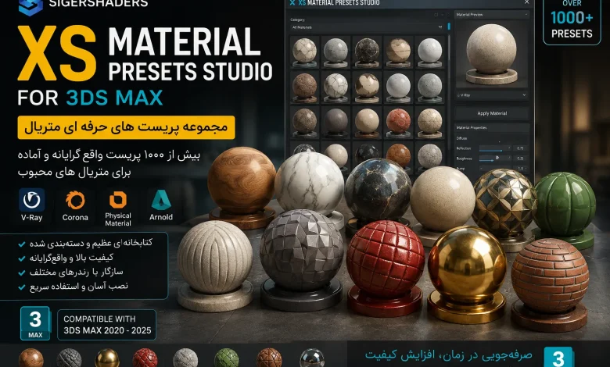Screen dimensions: 610x367
Task: Click the Apply Material button
Action: click(492, 113)
